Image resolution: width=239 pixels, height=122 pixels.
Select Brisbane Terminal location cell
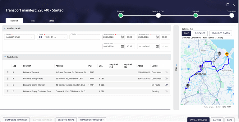pos(31,73)
